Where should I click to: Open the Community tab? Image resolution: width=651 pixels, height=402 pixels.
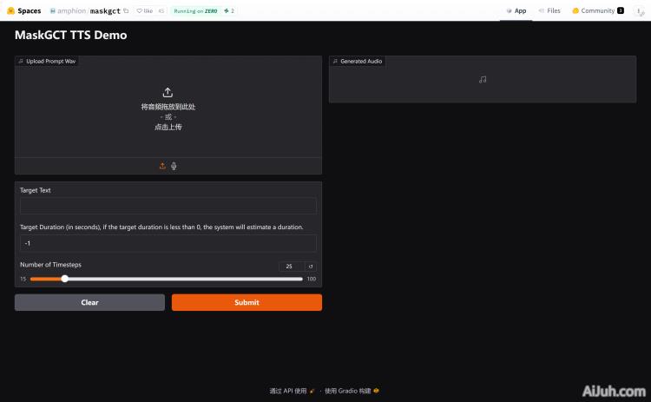click(597, 11)
